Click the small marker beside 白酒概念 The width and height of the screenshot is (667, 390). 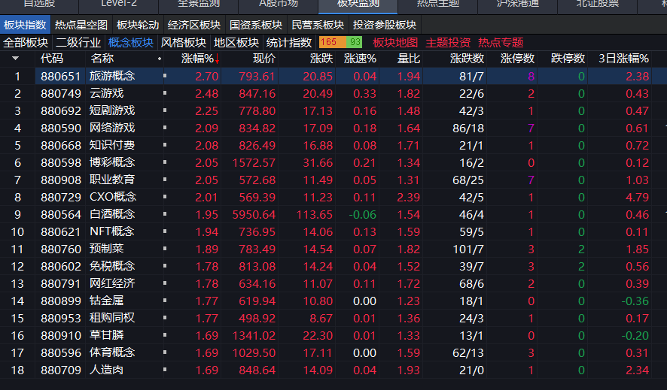tap(165, 214)
